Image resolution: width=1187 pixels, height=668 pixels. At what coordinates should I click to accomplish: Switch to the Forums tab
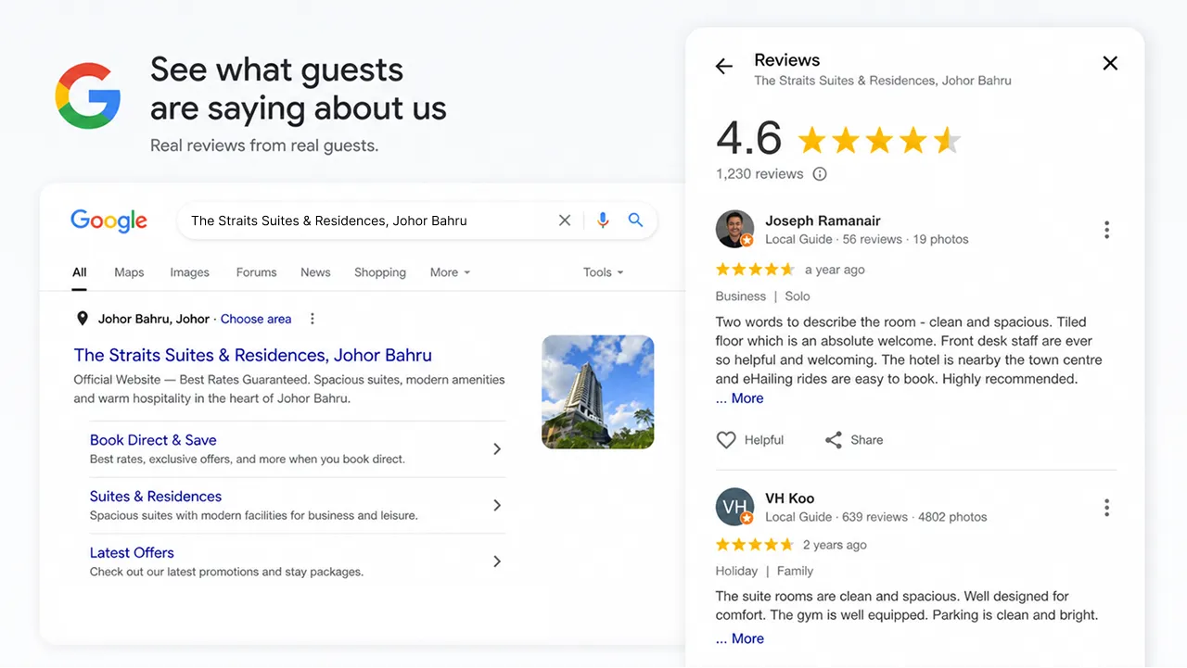[256, 272]
